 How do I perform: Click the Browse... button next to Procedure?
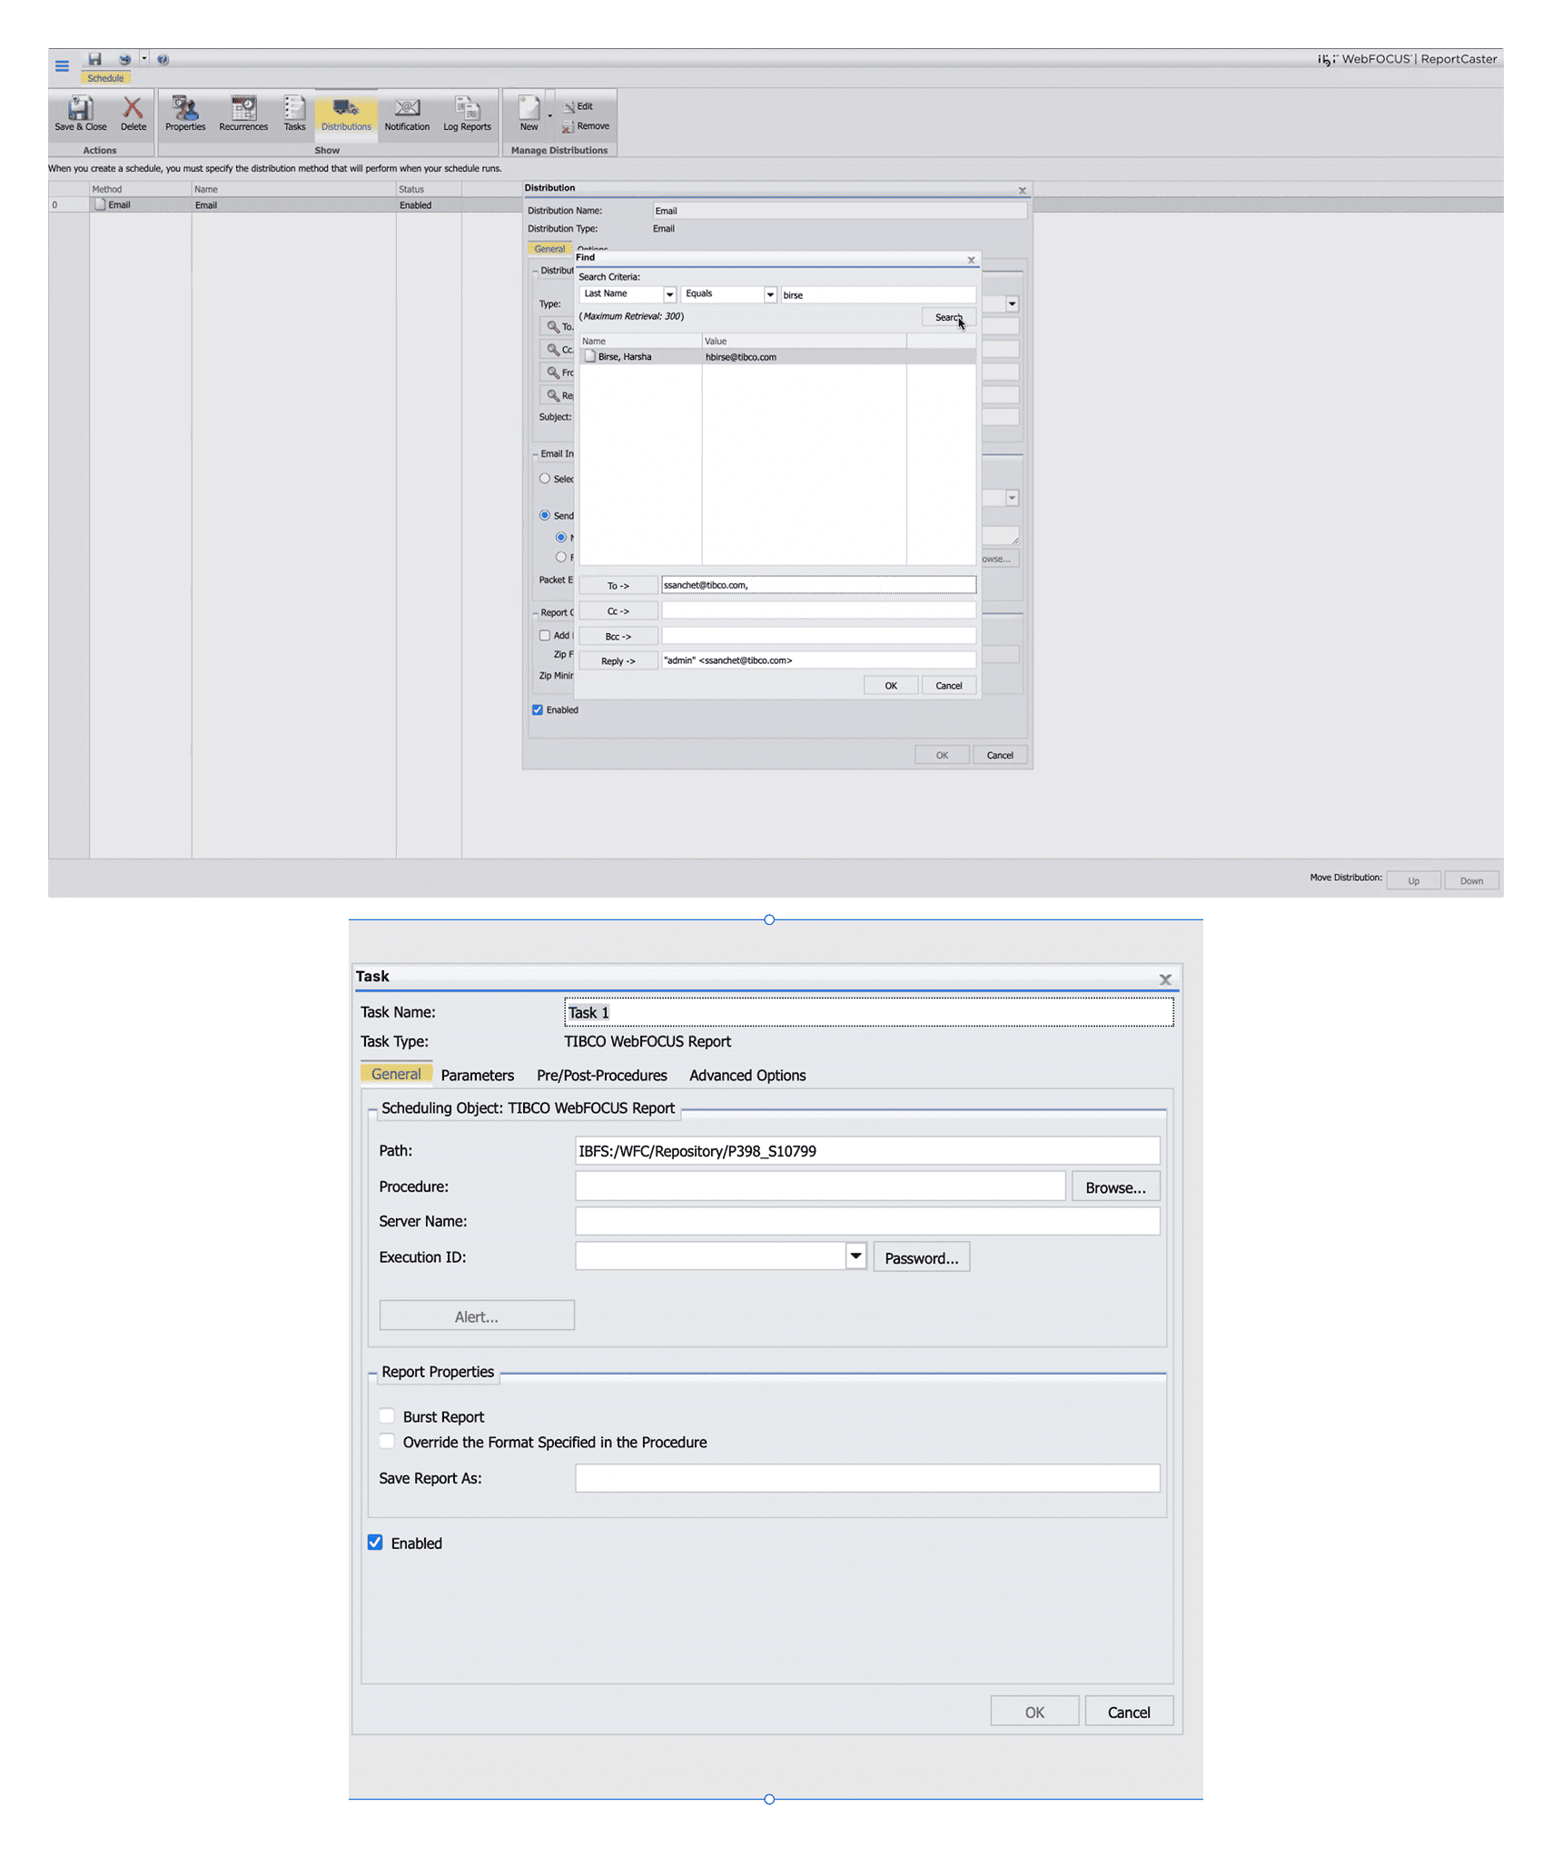[x=1114, y=1186]
